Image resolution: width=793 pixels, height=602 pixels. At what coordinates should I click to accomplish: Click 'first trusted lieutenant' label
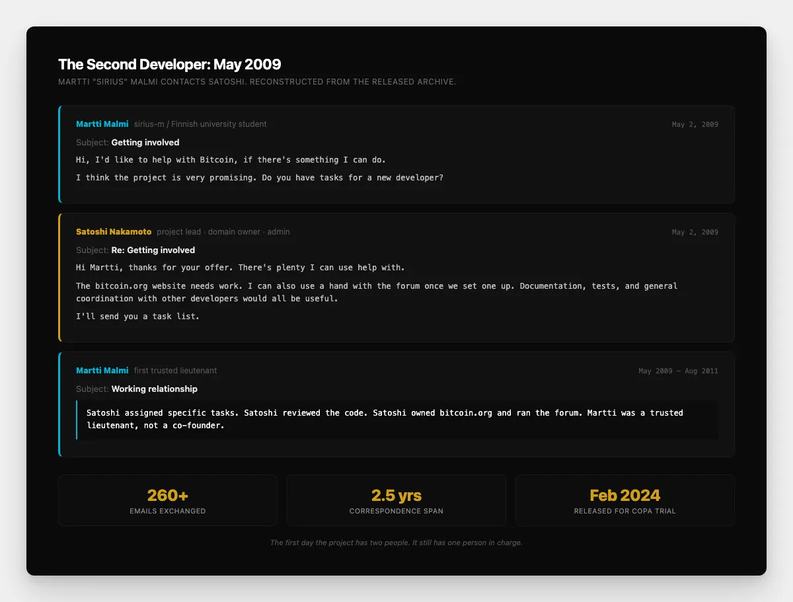(x=175, y=371)
